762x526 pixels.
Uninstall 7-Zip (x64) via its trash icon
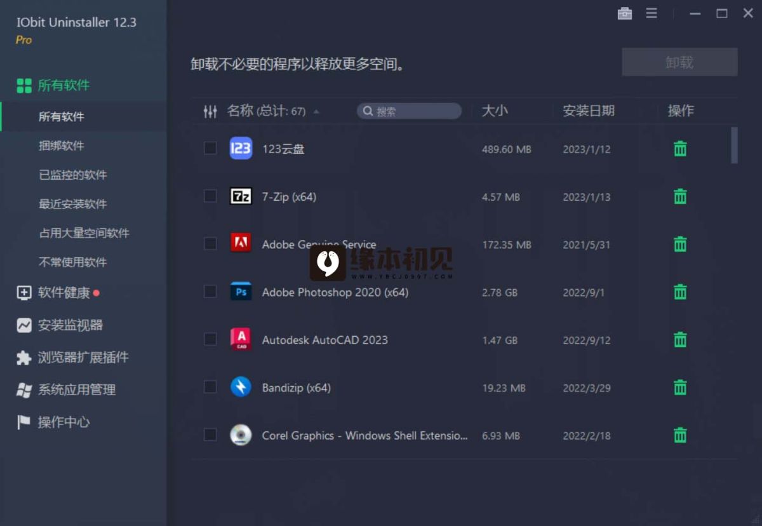click(x=680, y=196)
